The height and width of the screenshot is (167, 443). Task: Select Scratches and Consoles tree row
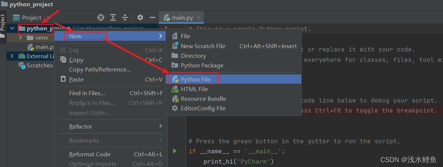coord(31,65)
